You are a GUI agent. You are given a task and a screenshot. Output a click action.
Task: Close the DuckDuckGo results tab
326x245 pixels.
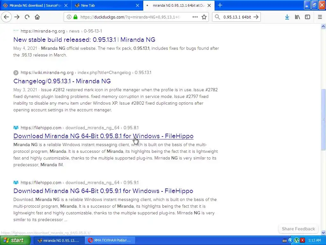click(x=209, y=5)
